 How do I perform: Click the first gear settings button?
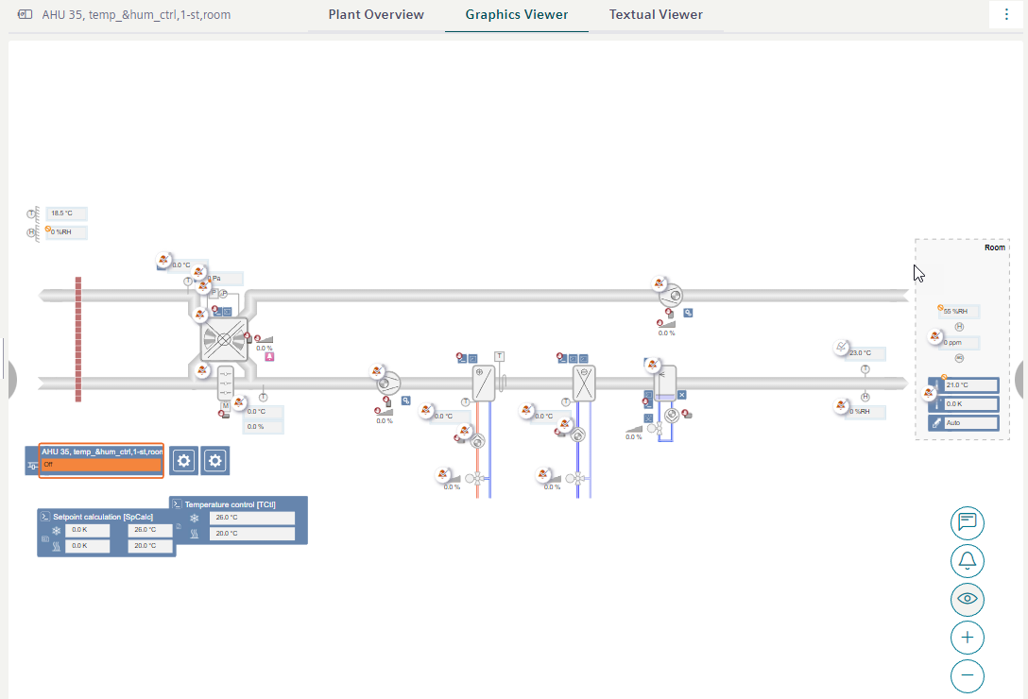click(184, 461)
